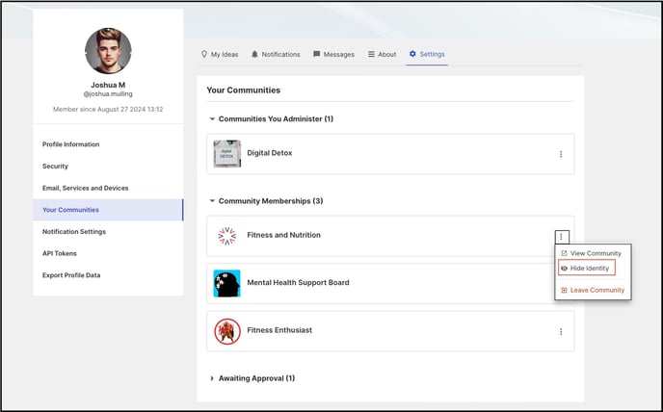Switch to the Messages tab

[333, 54]
